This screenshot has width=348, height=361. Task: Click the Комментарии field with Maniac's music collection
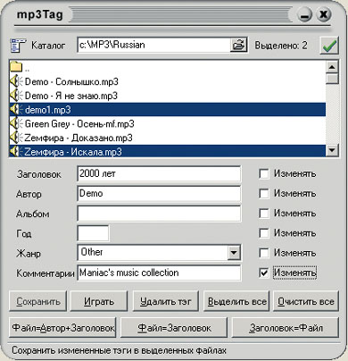click(159, 273)
